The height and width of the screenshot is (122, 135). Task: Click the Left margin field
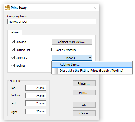36,103
